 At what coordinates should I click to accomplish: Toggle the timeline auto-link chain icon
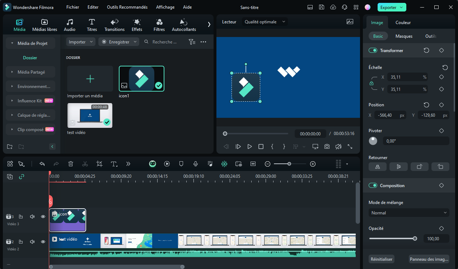pyautogui.click(x=22, y=177)
